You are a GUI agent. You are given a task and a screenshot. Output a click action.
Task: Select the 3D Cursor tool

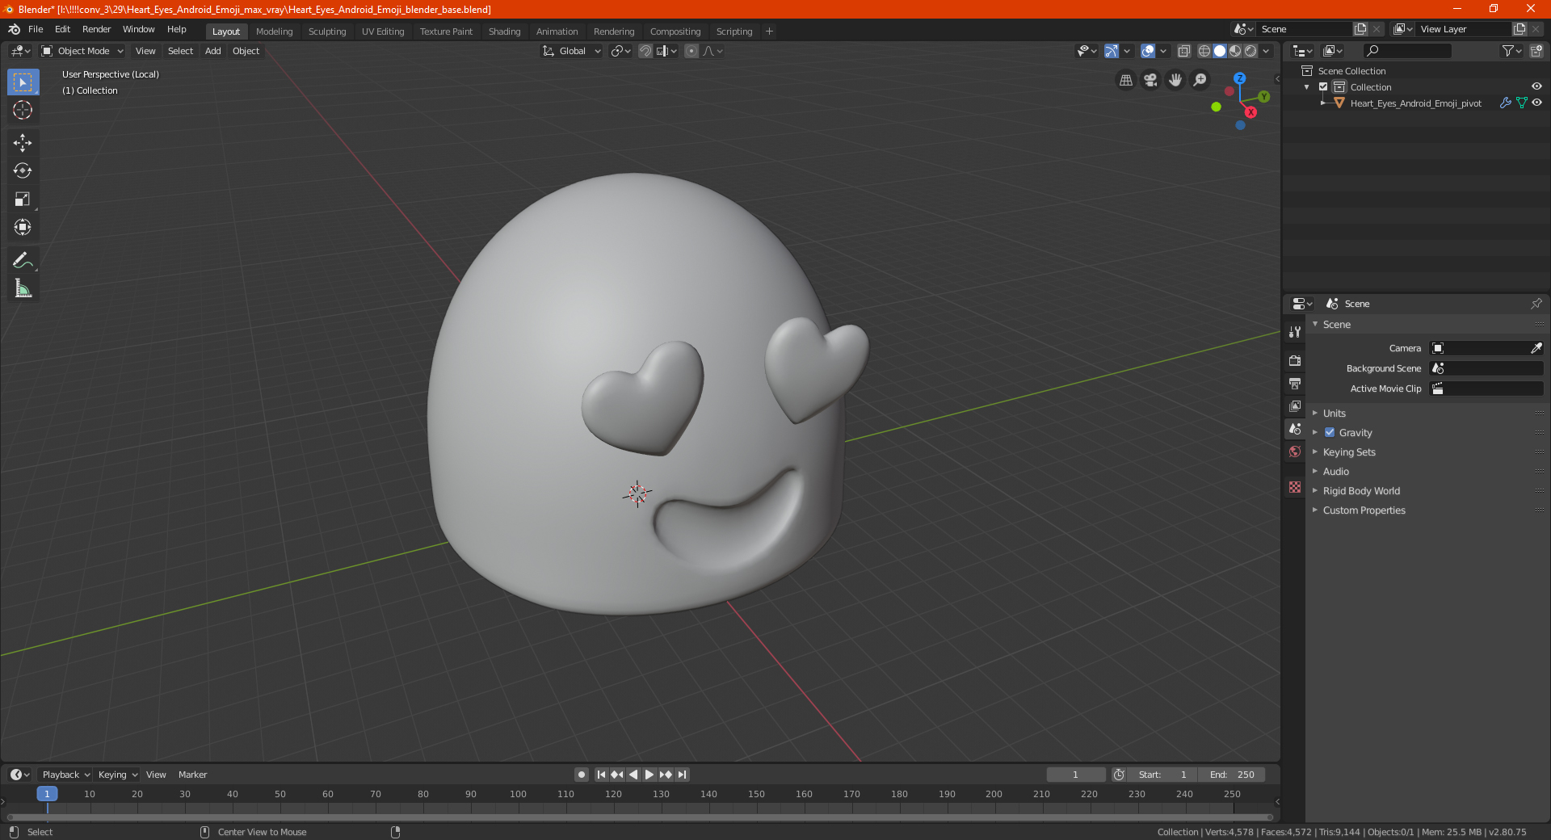pyautogui.click(x=23, y=111)
